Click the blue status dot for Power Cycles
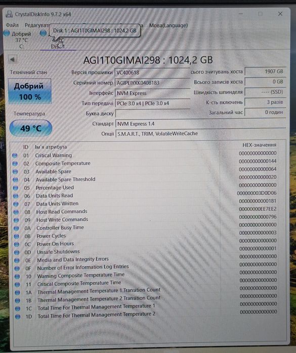 17,236
